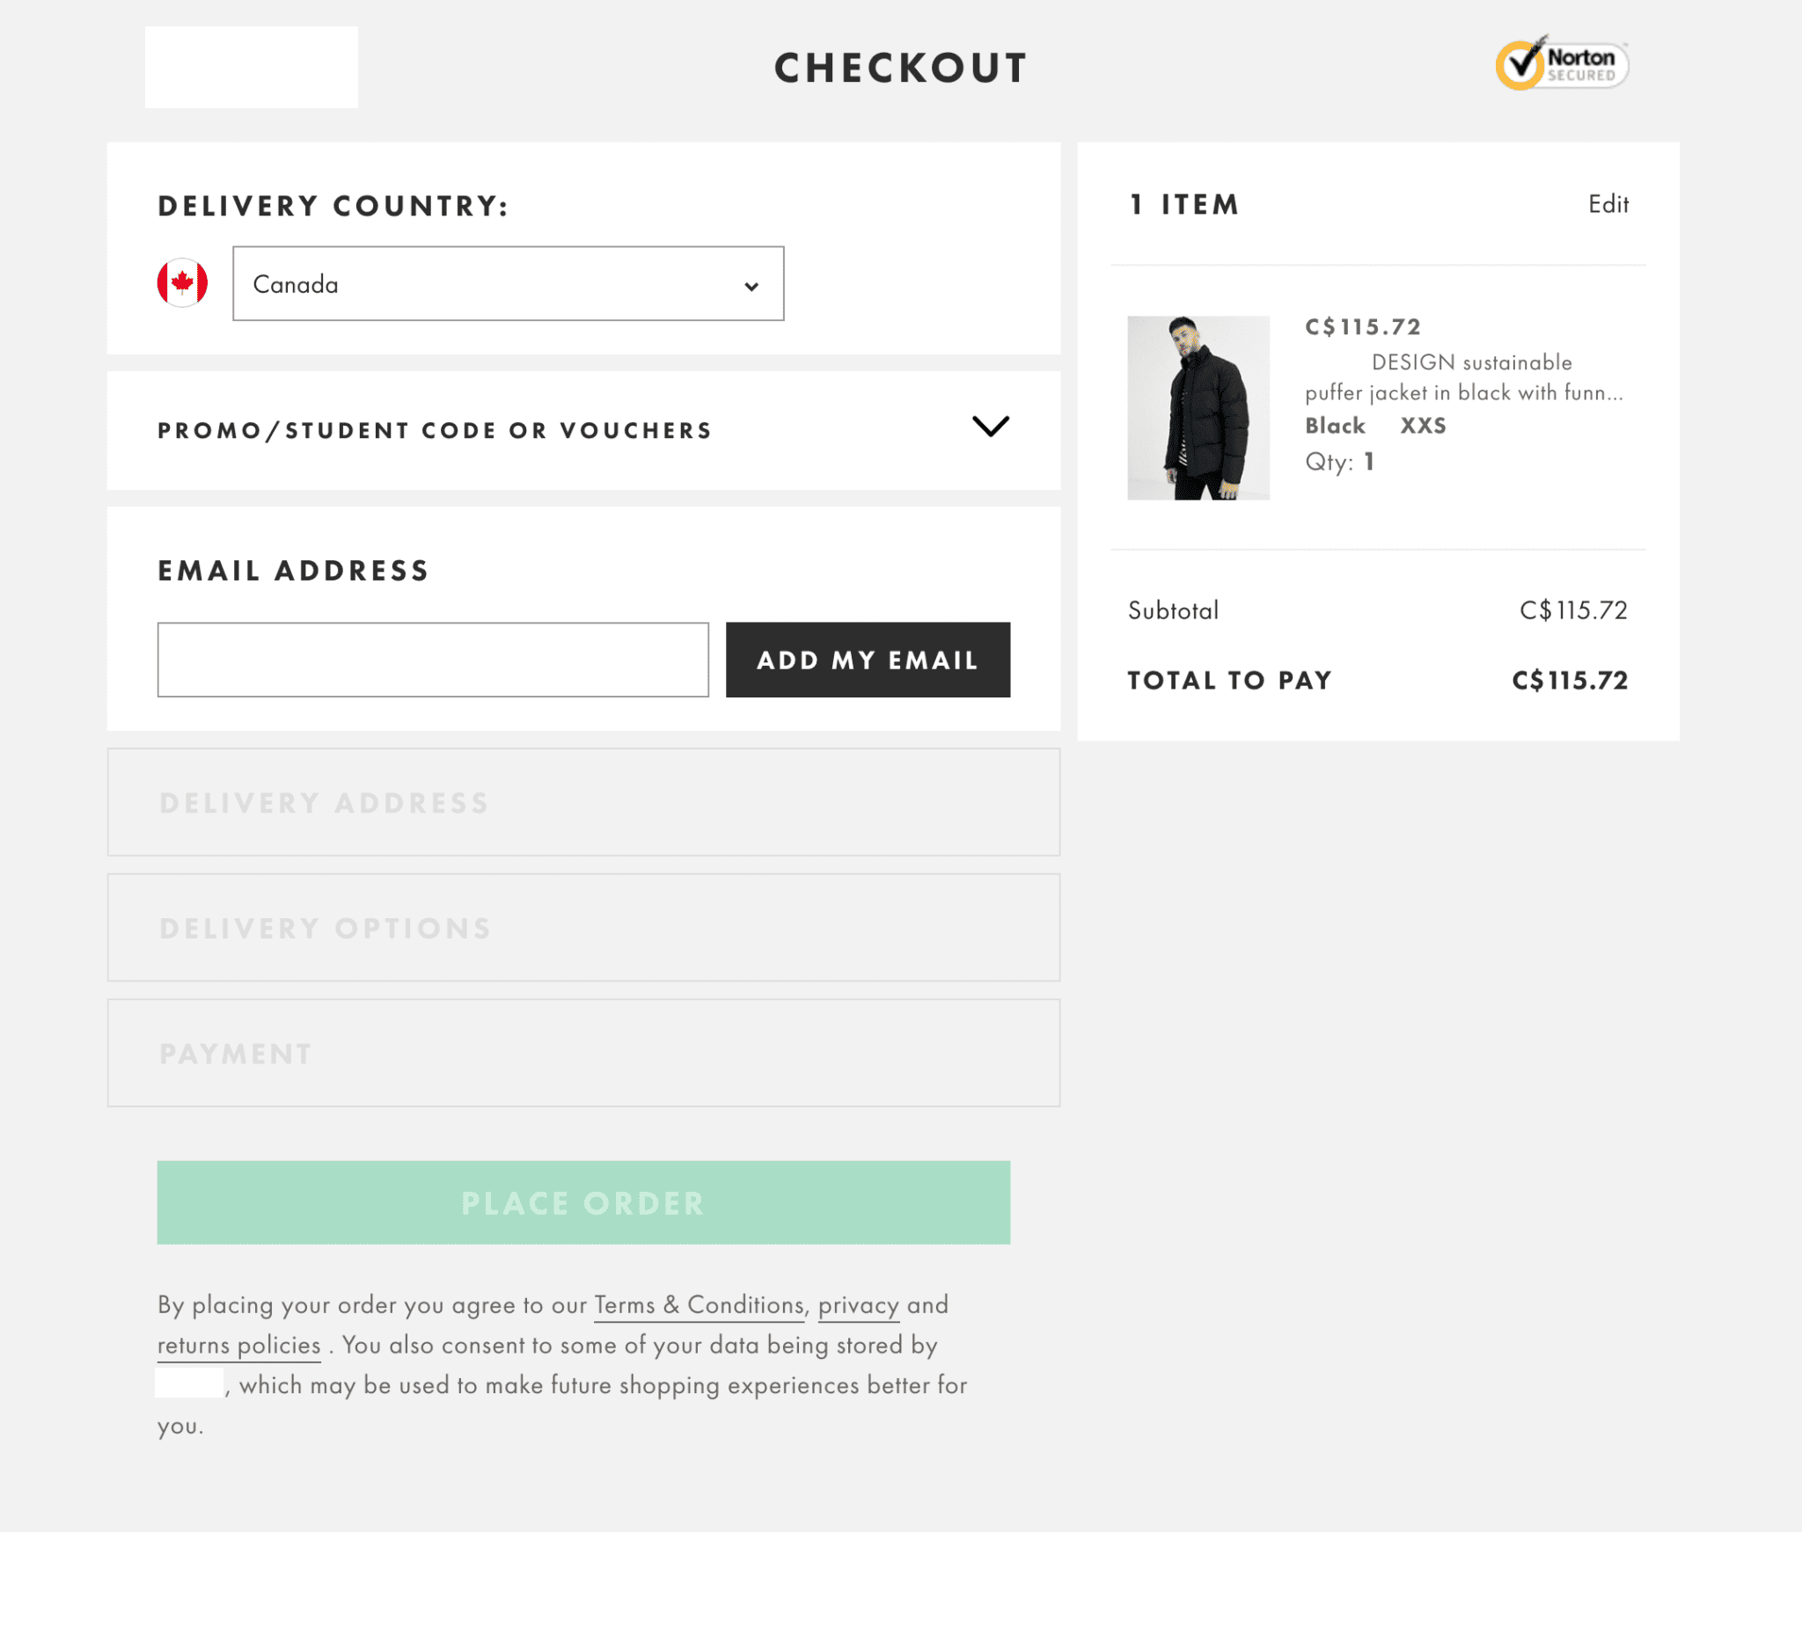Click the Delivery Address section
The image size is (1802, 1650).
click(x=582, y=802)
